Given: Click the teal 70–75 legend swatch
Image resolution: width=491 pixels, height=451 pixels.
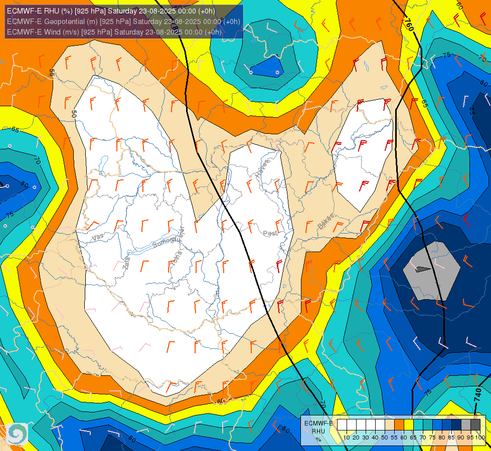Looking at the screenshot, I should (x=428, y=425).
